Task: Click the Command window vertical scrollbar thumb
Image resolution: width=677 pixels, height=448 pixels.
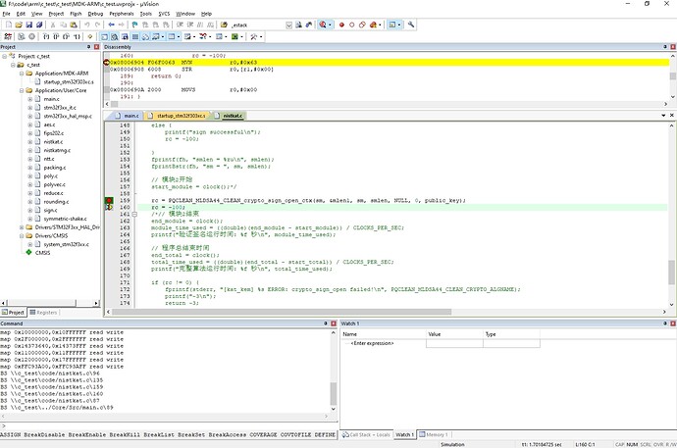Action: click(334, 393)
